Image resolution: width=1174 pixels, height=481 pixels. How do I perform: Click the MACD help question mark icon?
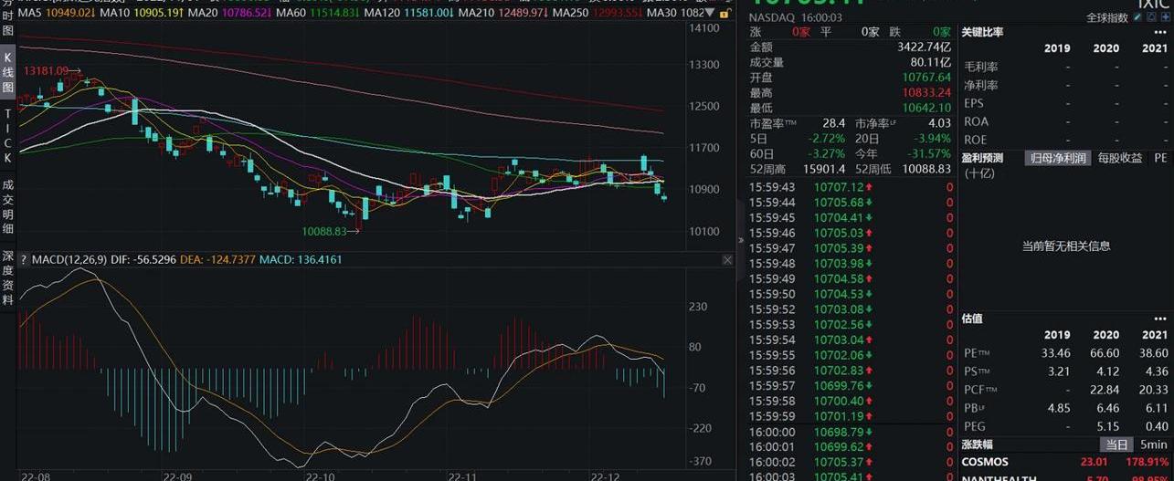tap(24, 260)
